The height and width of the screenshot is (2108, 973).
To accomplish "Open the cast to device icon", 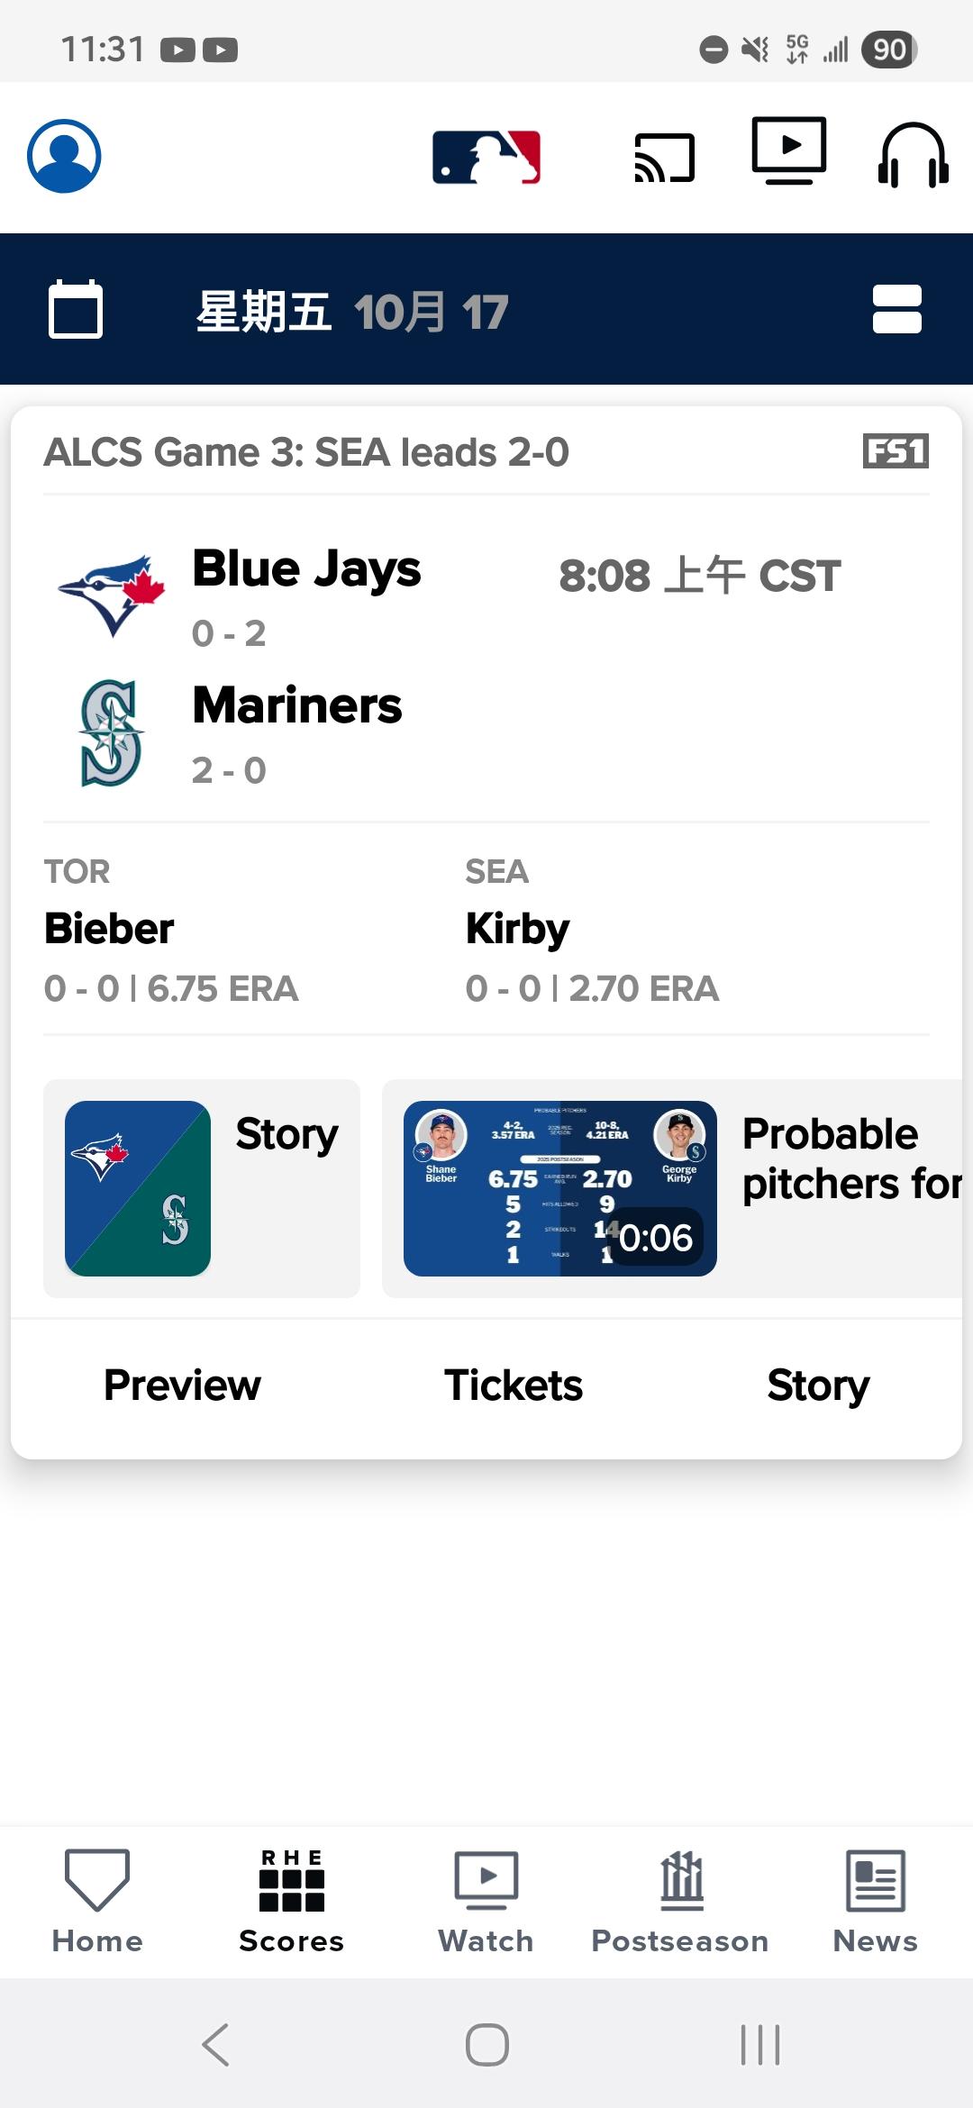I will tap(665, 158).
